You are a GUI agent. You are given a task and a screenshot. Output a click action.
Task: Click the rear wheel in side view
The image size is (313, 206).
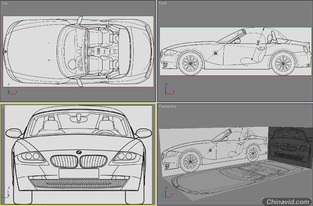click(283, 63)
